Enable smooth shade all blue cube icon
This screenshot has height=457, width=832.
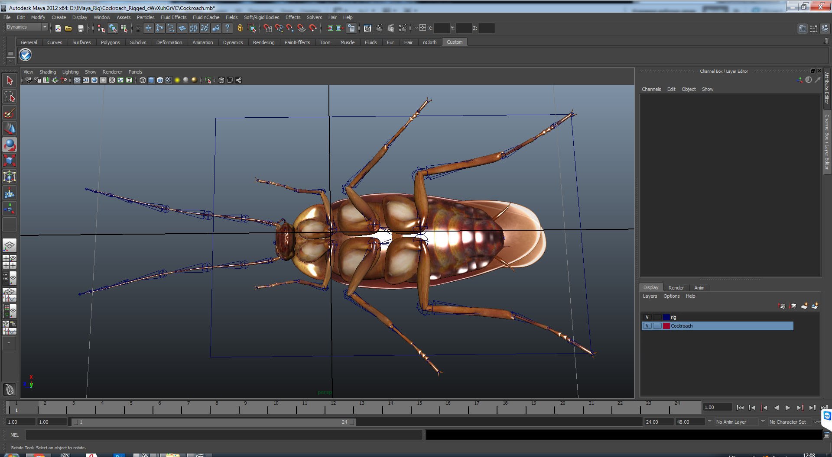click(x=151, y=80)
